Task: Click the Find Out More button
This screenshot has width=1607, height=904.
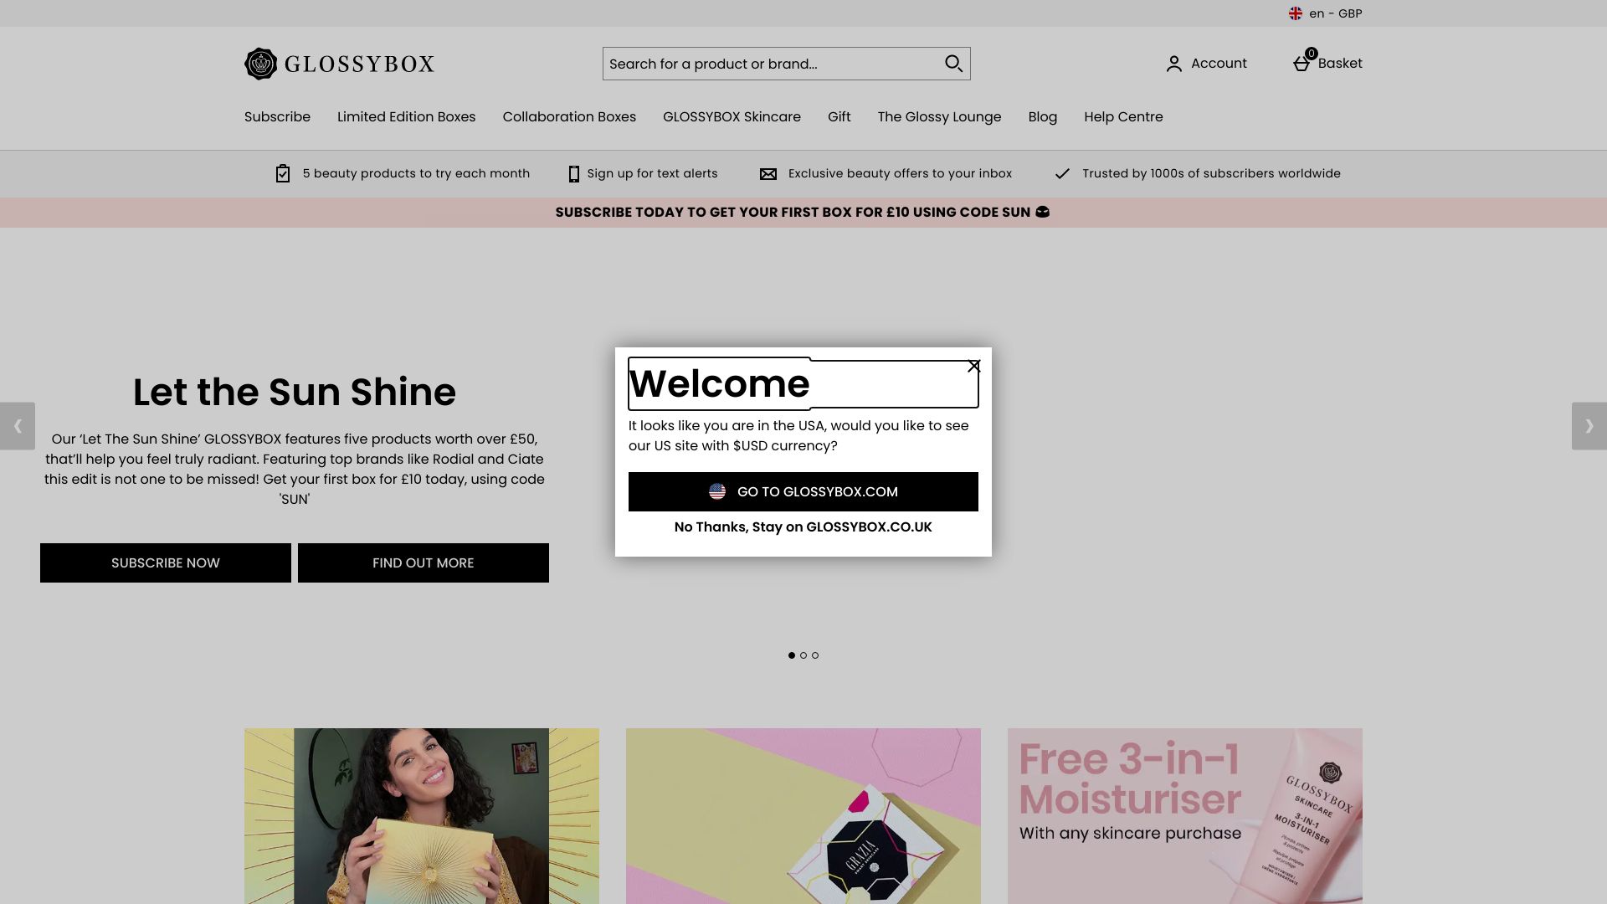Action: pos(424,563)
